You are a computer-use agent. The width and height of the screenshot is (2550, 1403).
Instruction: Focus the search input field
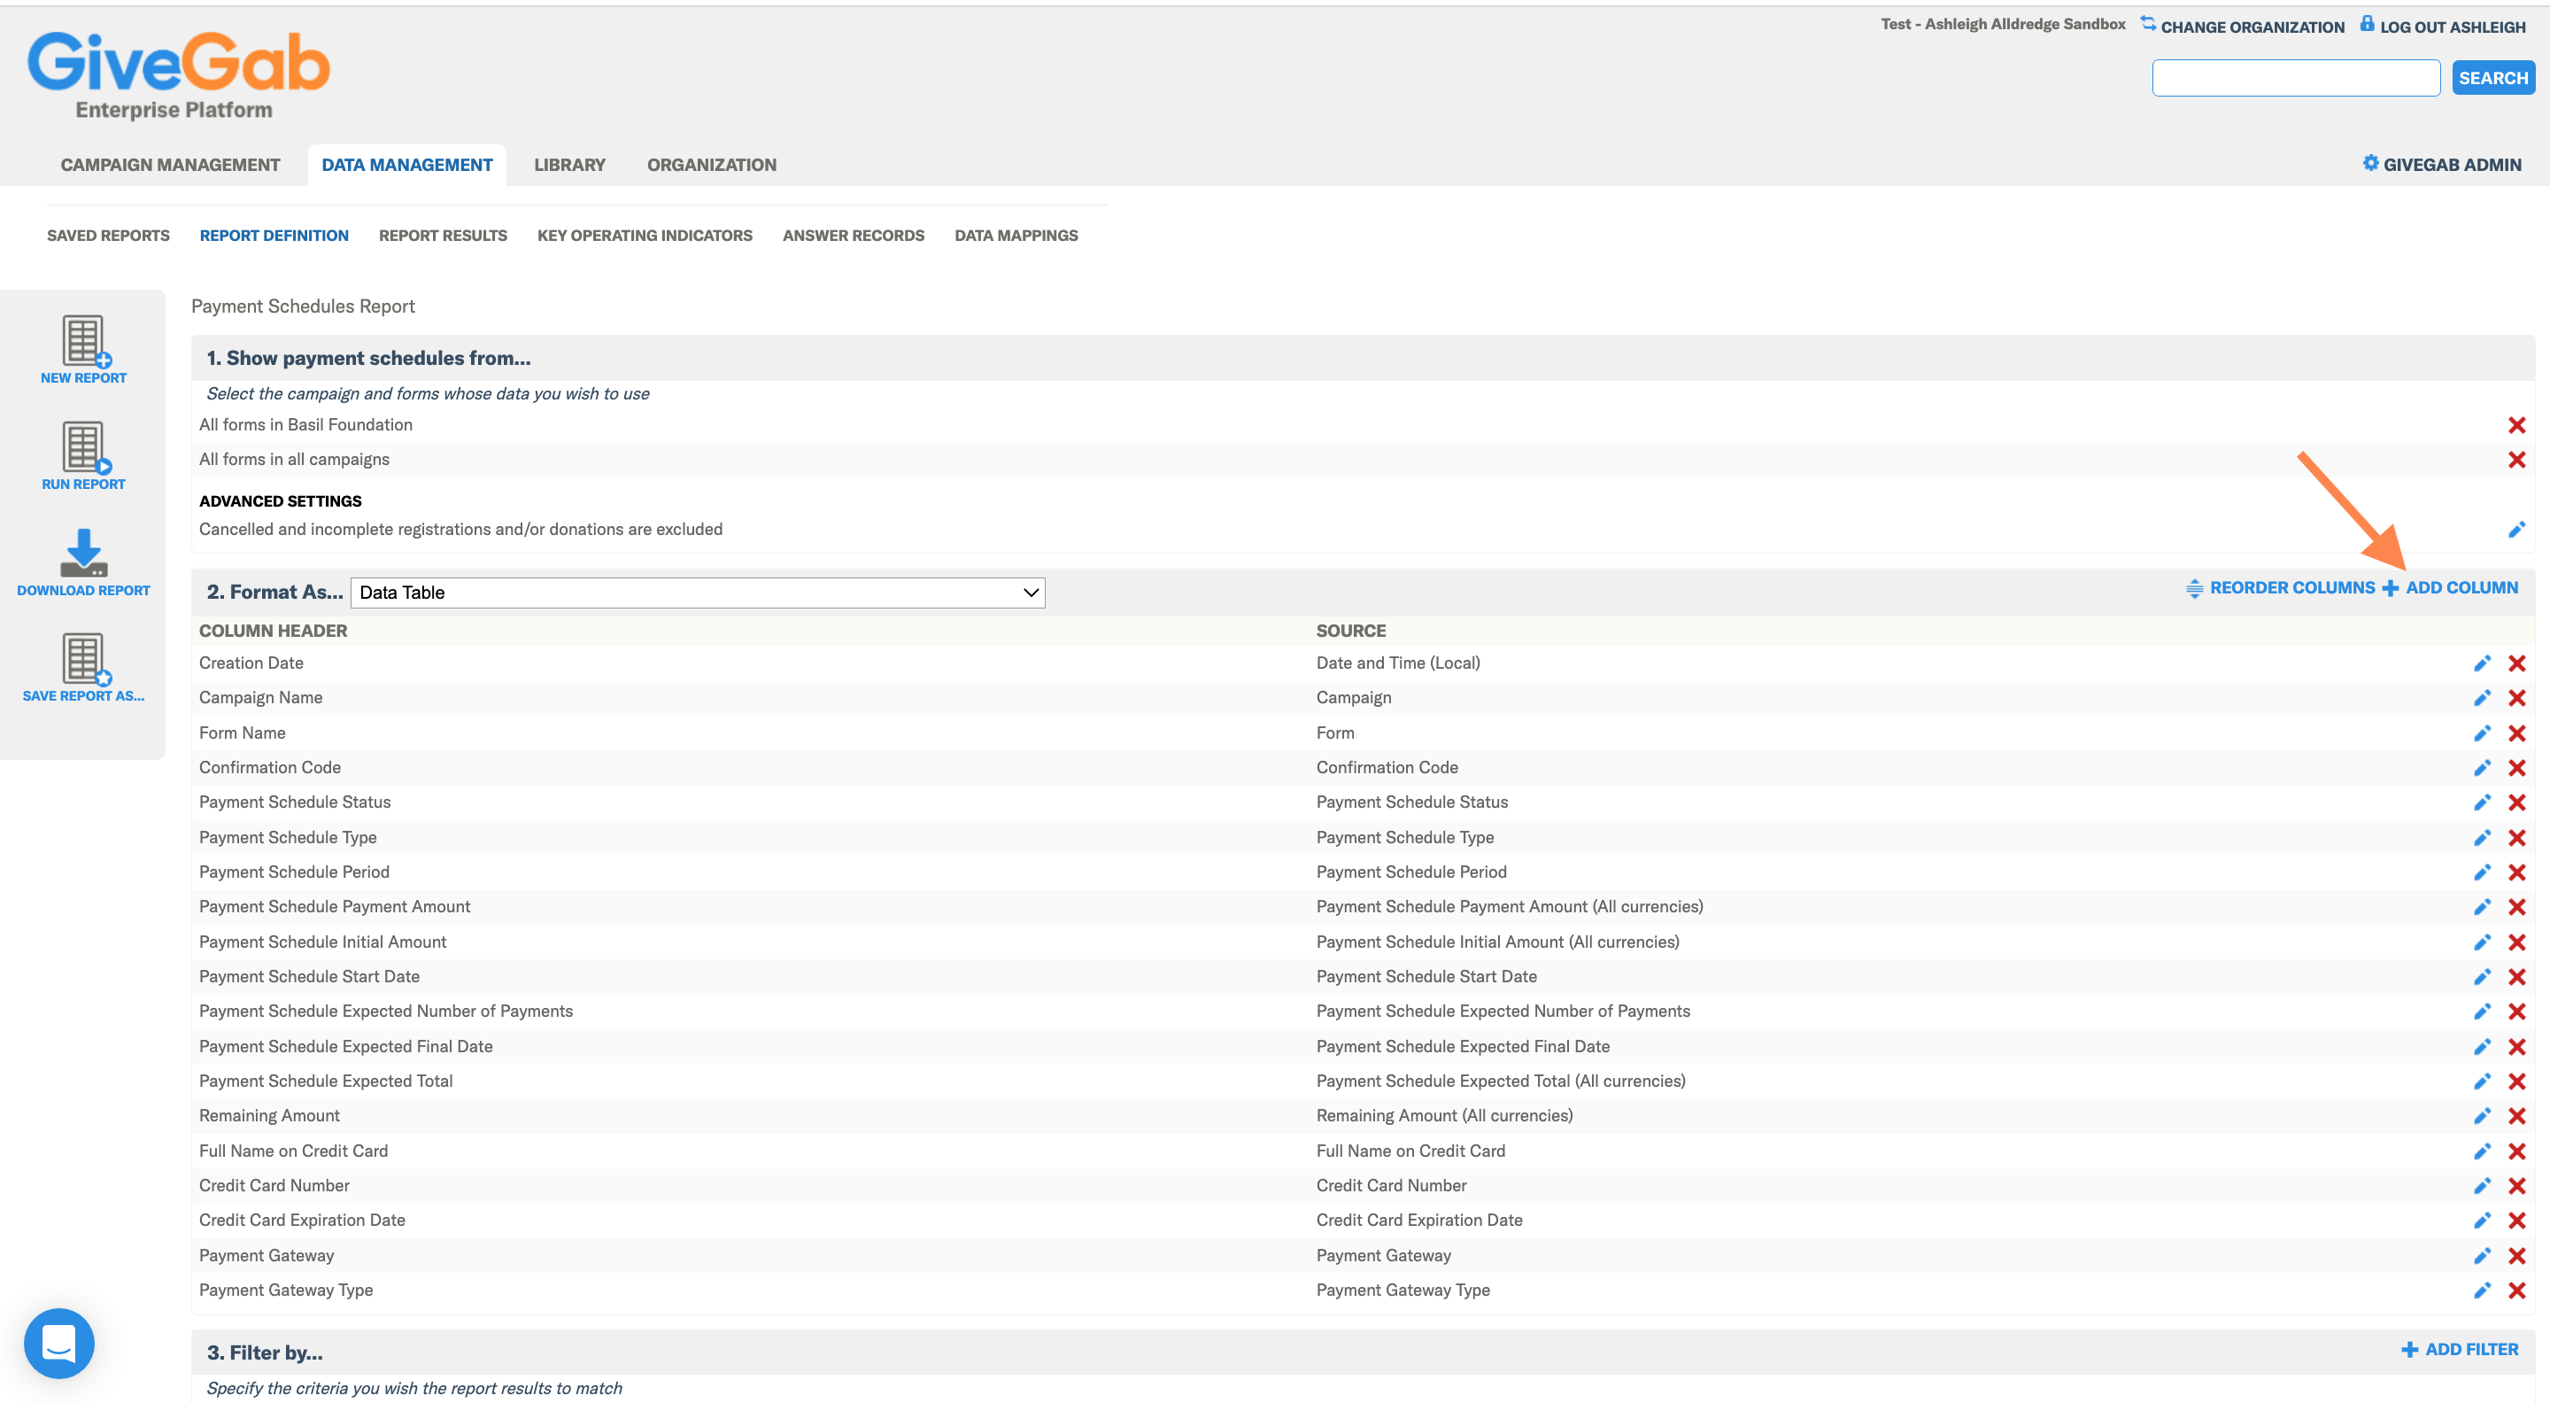click(x=2296, y=78)
